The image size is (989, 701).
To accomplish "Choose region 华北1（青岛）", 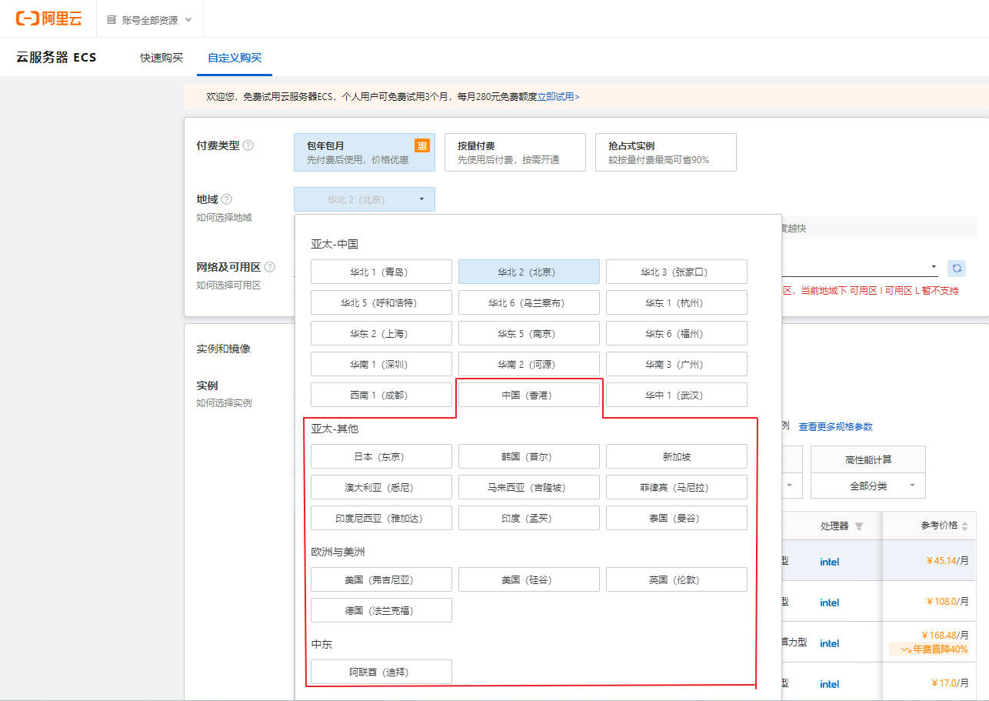I will pos(381,272).
